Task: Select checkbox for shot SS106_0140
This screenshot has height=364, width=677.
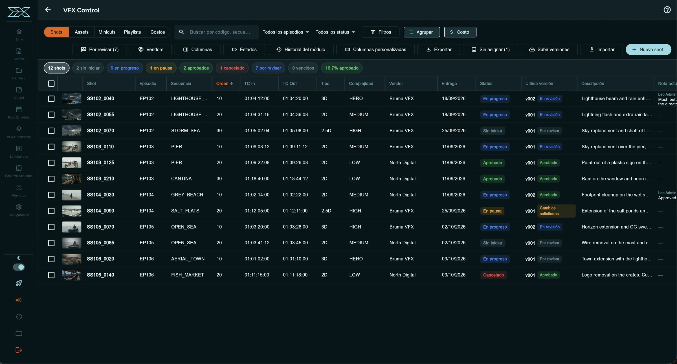Action: pyautogui.click(x=51, y=275)
